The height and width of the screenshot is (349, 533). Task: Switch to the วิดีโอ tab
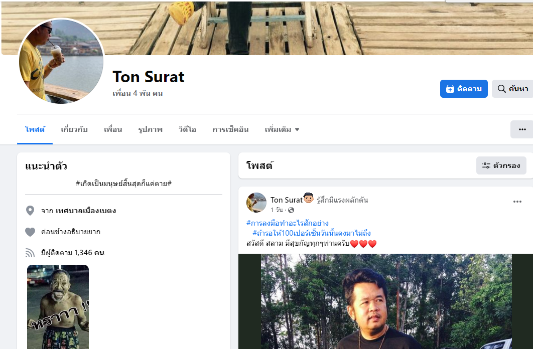click(187, 129)
